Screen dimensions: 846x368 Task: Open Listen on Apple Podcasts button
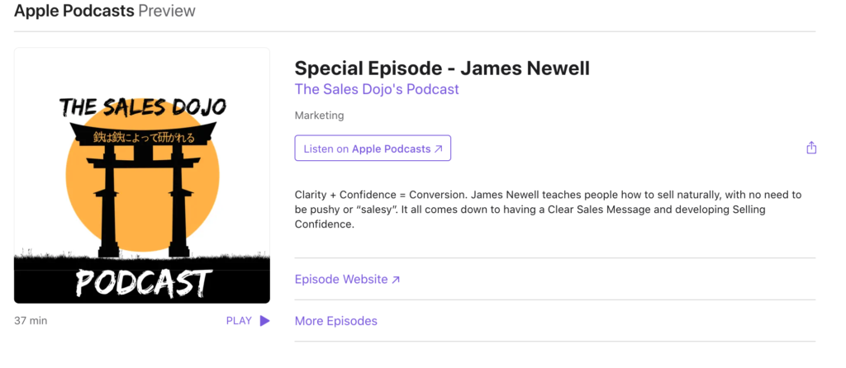[373, 149]
